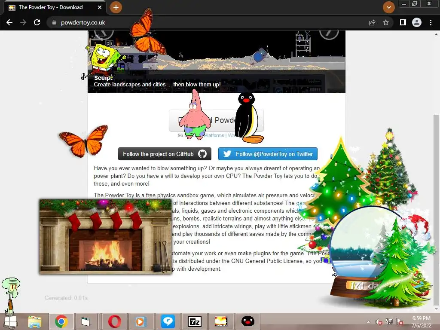The width and height of the screenshot is (440, 330).
Task: Bookmark this page with the star icon
Action: click(x=386, y=22)
